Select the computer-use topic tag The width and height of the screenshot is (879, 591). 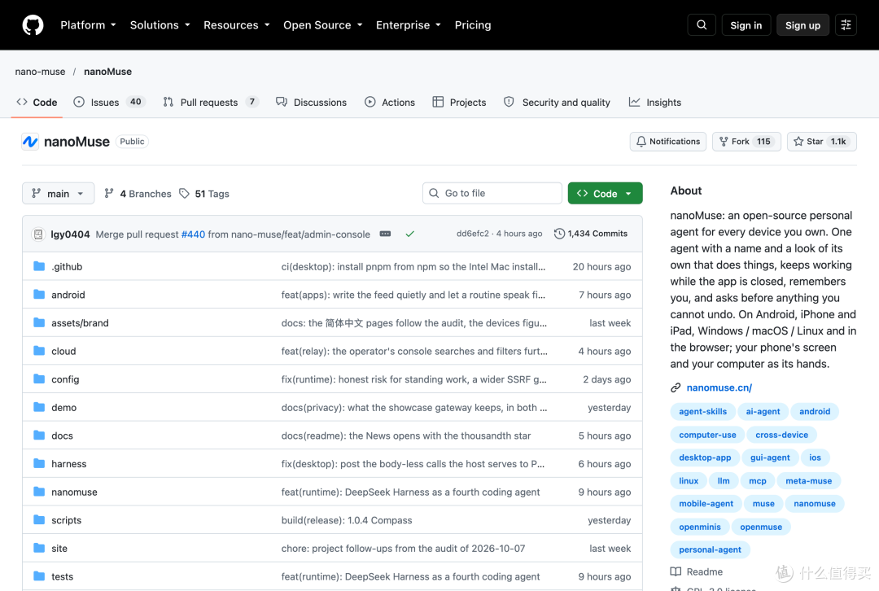(707, 435)
